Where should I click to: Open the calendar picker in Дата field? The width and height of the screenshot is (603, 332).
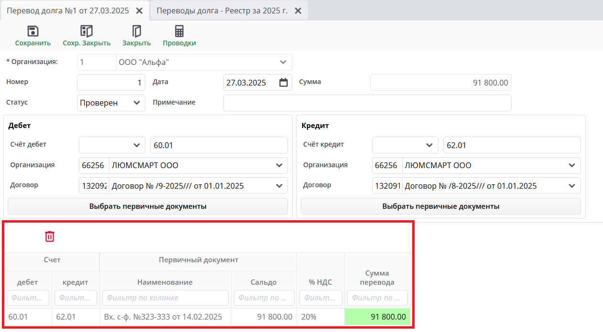284,83
